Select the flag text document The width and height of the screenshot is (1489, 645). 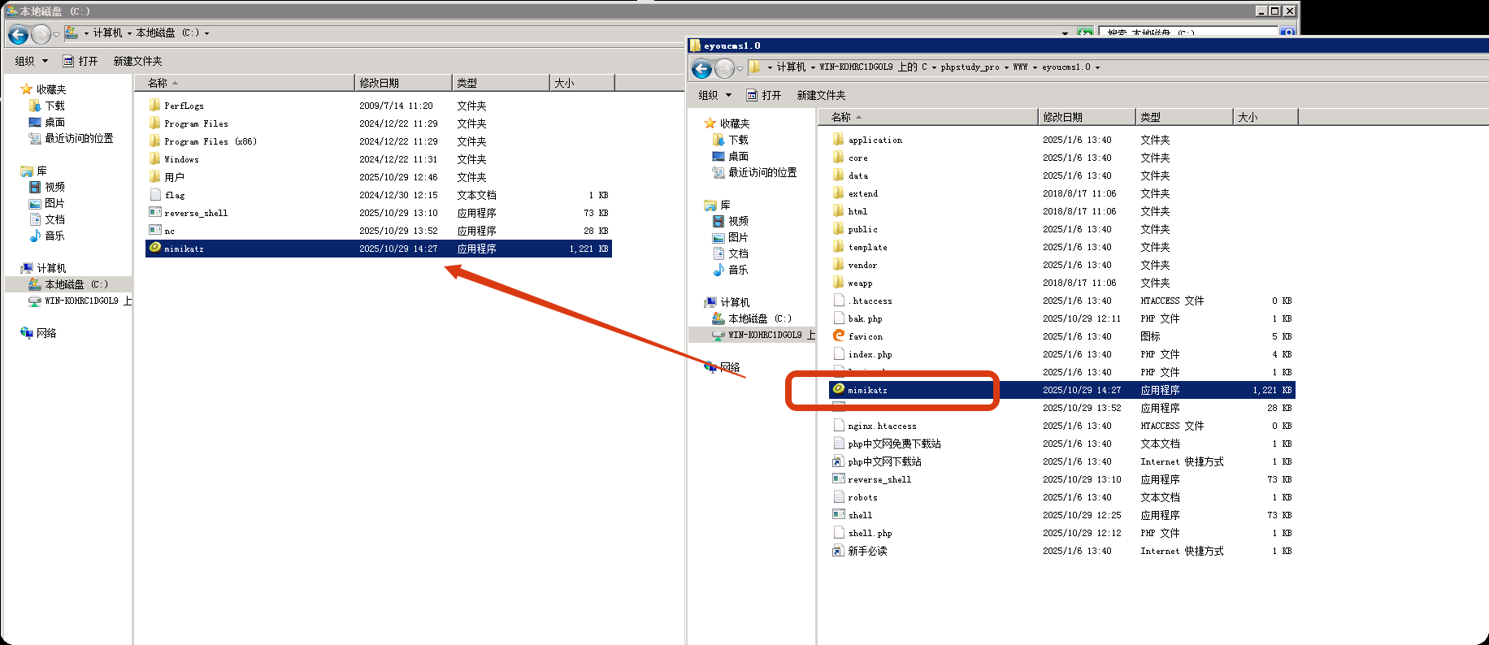(x=174, y=195)
